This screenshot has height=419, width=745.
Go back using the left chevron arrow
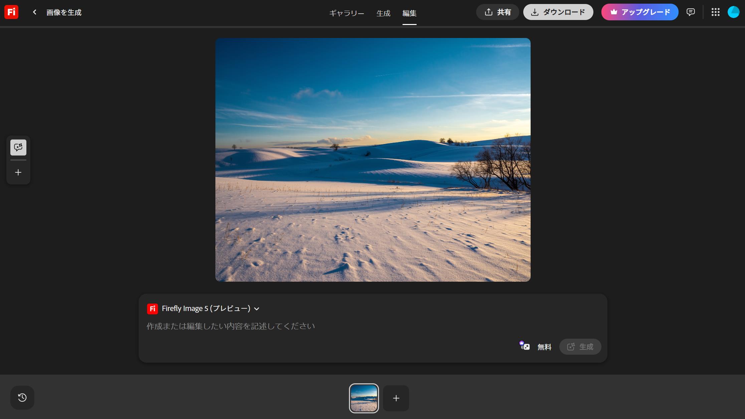[x=34, y=12]
